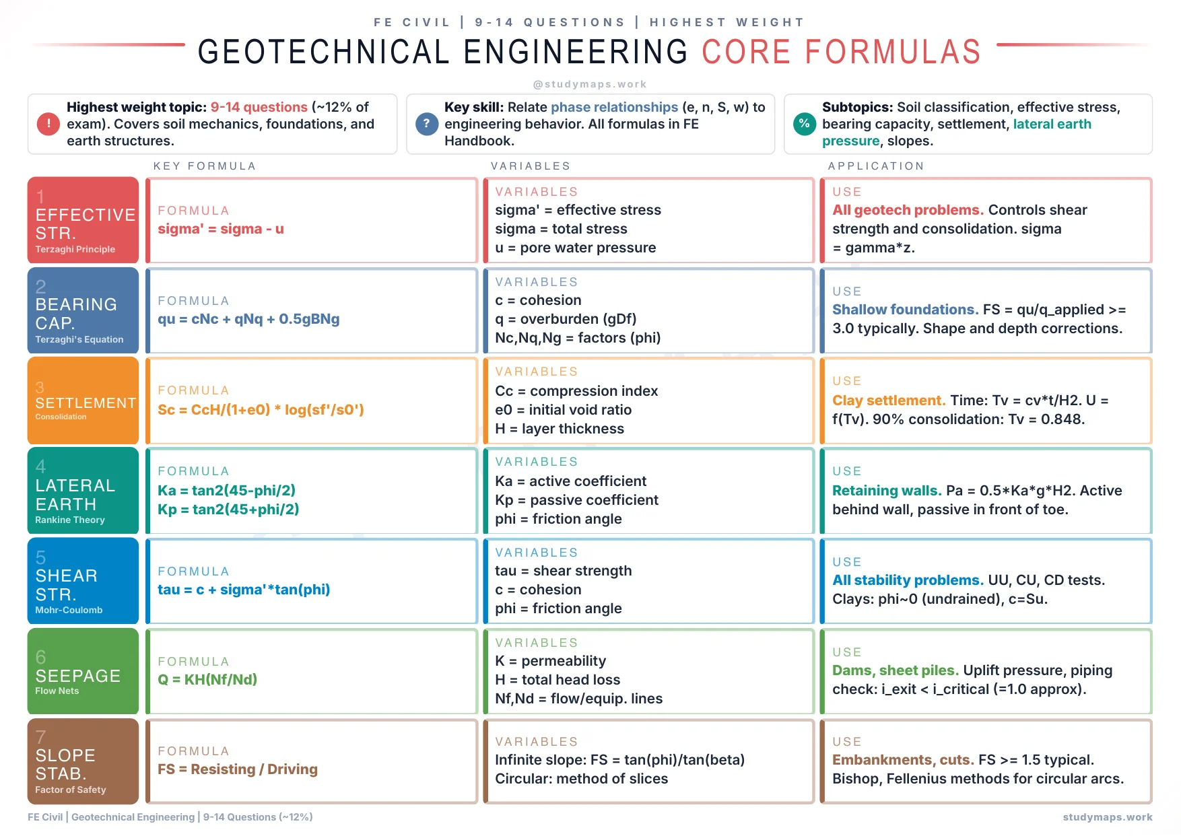
Task: Click the 'KEY FORMULA' column header
Action: (x=205, y=166)
